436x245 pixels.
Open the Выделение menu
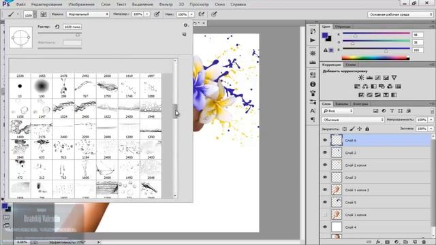tap(142, 5)
